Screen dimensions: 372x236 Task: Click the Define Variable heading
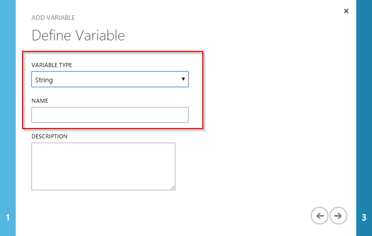pyautogui.click(x=78, y=36)
